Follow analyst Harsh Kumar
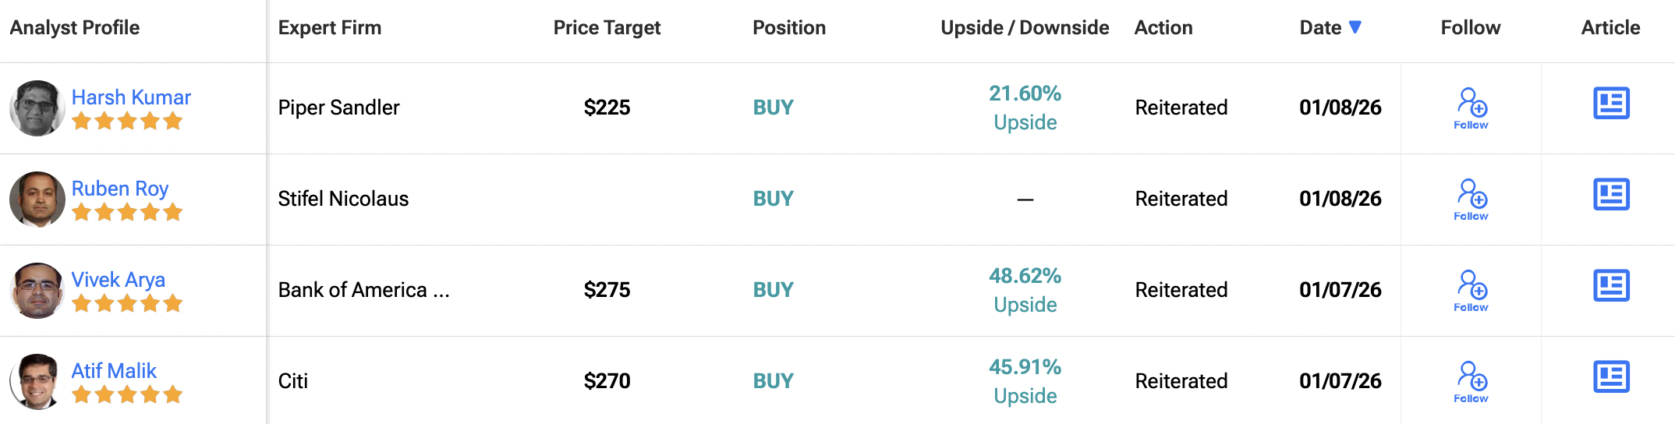Viewport: 1675px width, 424px height. [1471, 108]
